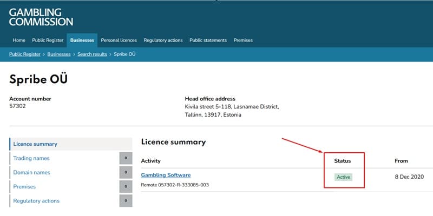Click the Licence summary section heading
433x216 pixels.
173,142
